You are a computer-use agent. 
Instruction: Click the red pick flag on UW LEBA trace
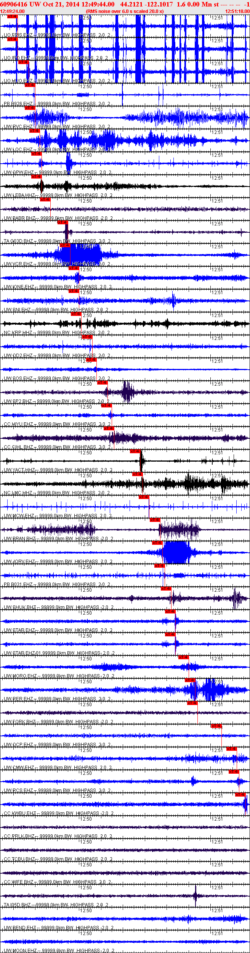(x=36, y=177)
